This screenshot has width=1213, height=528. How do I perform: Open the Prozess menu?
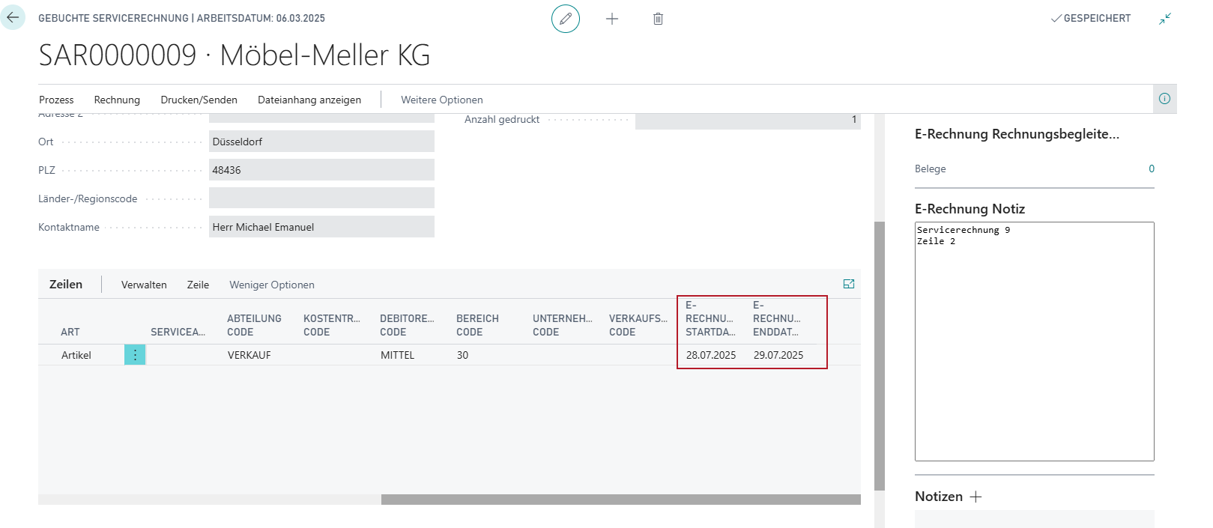click(56, 100)
